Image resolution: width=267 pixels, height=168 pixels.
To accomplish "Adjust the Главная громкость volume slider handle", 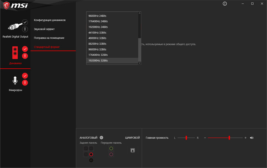I will [x=230, y=138].
